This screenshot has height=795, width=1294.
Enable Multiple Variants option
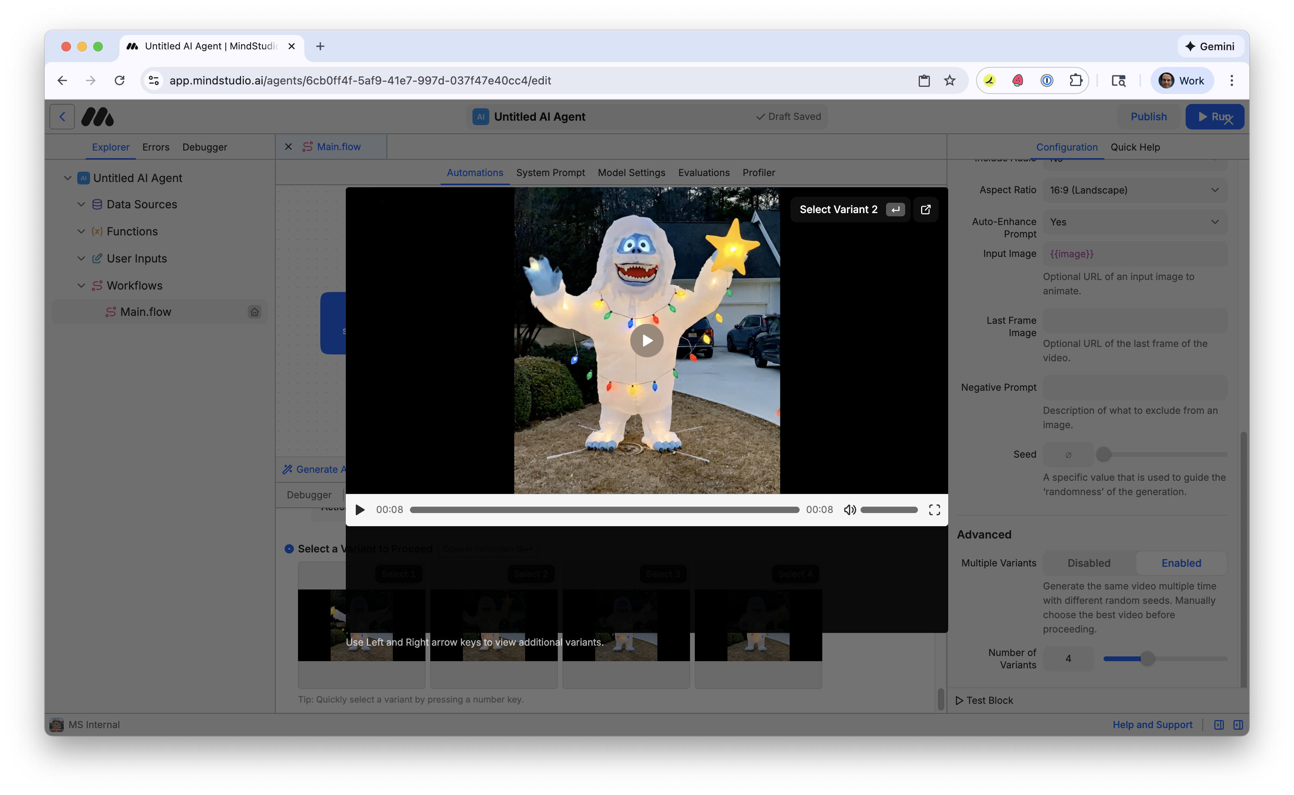(x=1180, y=563)
